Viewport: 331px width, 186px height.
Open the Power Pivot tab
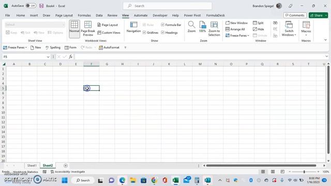coord(192,15)
